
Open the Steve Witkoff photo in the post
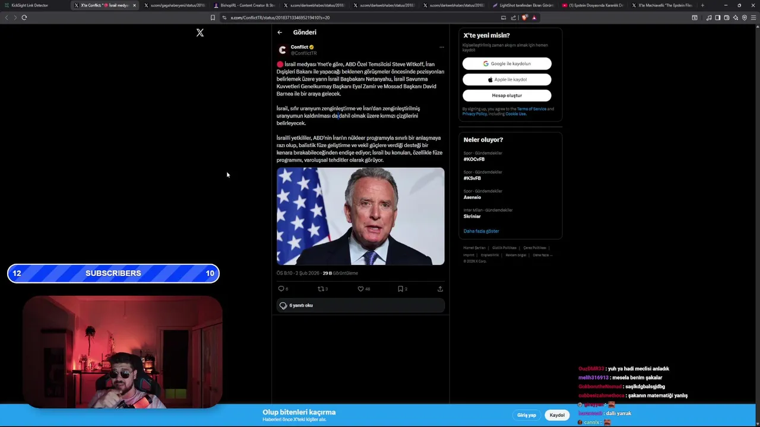(360, 216)
